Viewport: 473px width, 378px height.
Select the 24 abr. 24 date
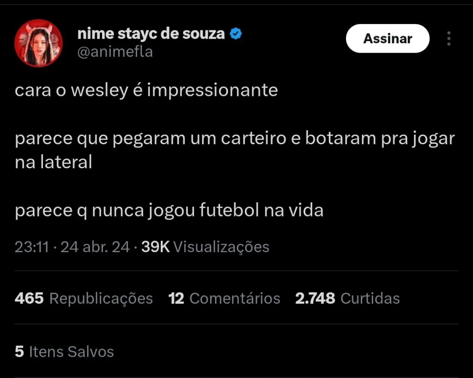95,247
